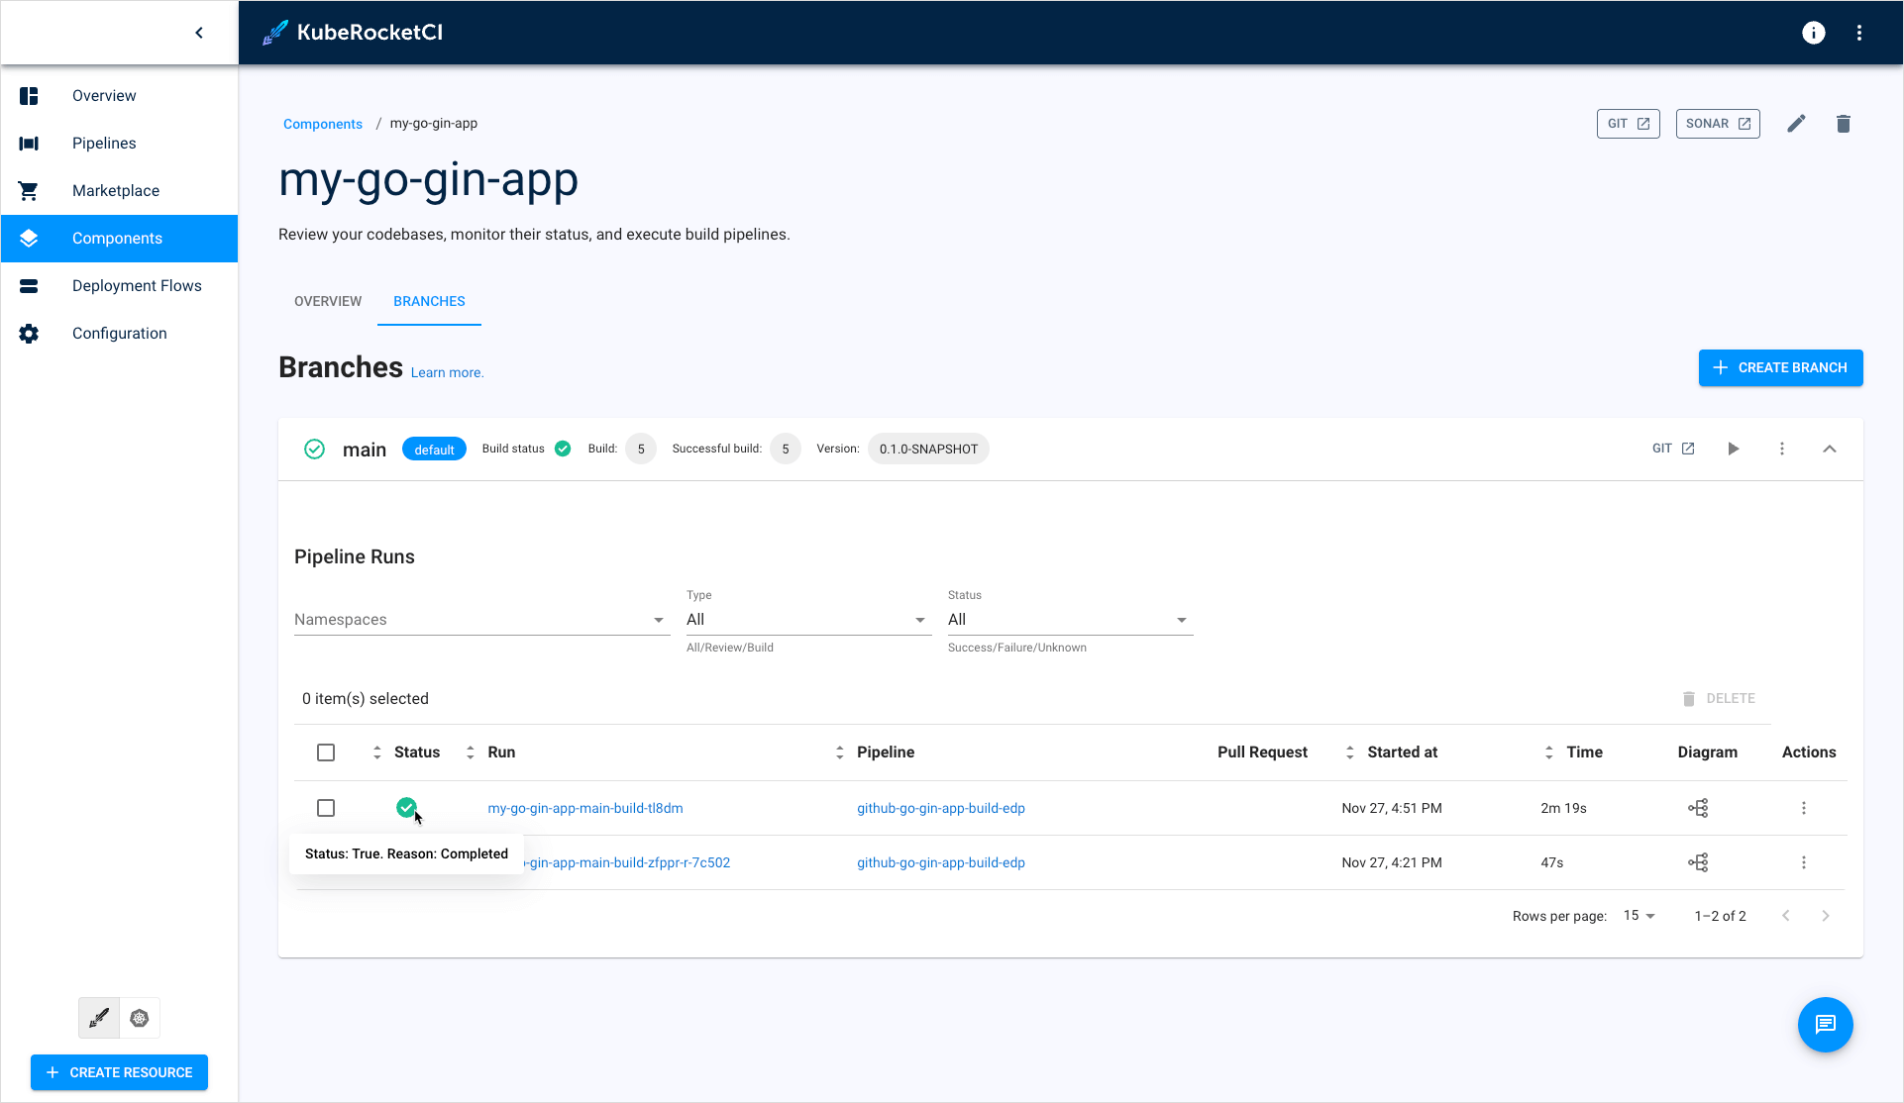Image resolution: width=1904 pixels, height=1103 pixels.
Task: Click the three-dot actions menu for first pipeline run
Action: tap(1803, 808)
